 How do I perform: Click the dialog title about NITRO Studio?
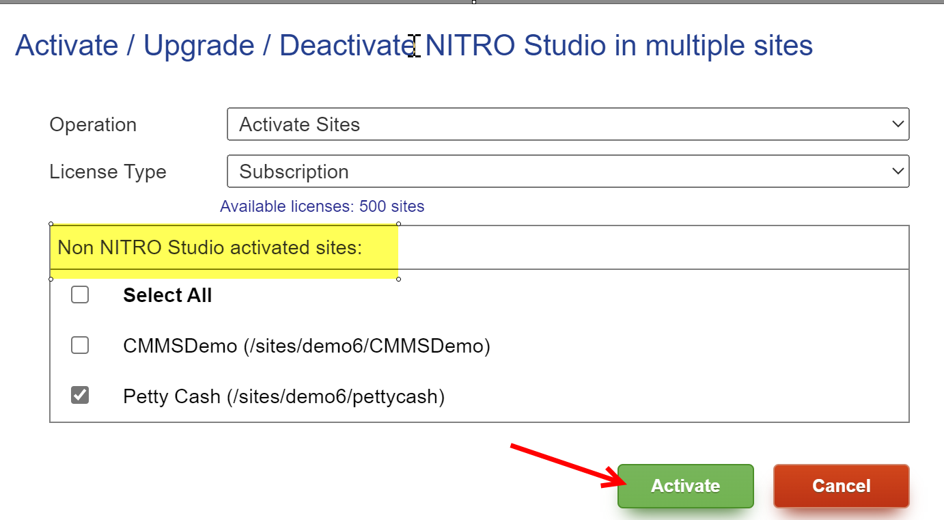tap(414, 46)
